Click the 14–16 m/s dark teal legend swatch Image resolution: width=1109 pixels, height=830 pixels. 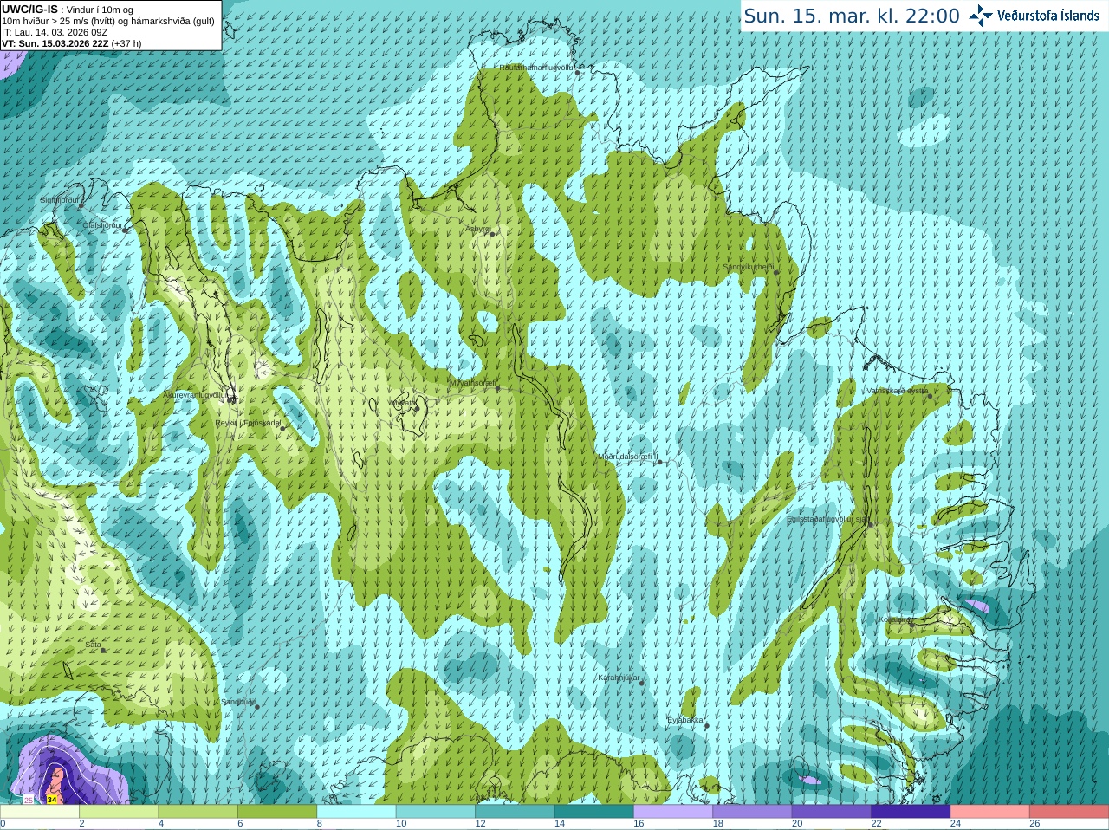point(594,812)
